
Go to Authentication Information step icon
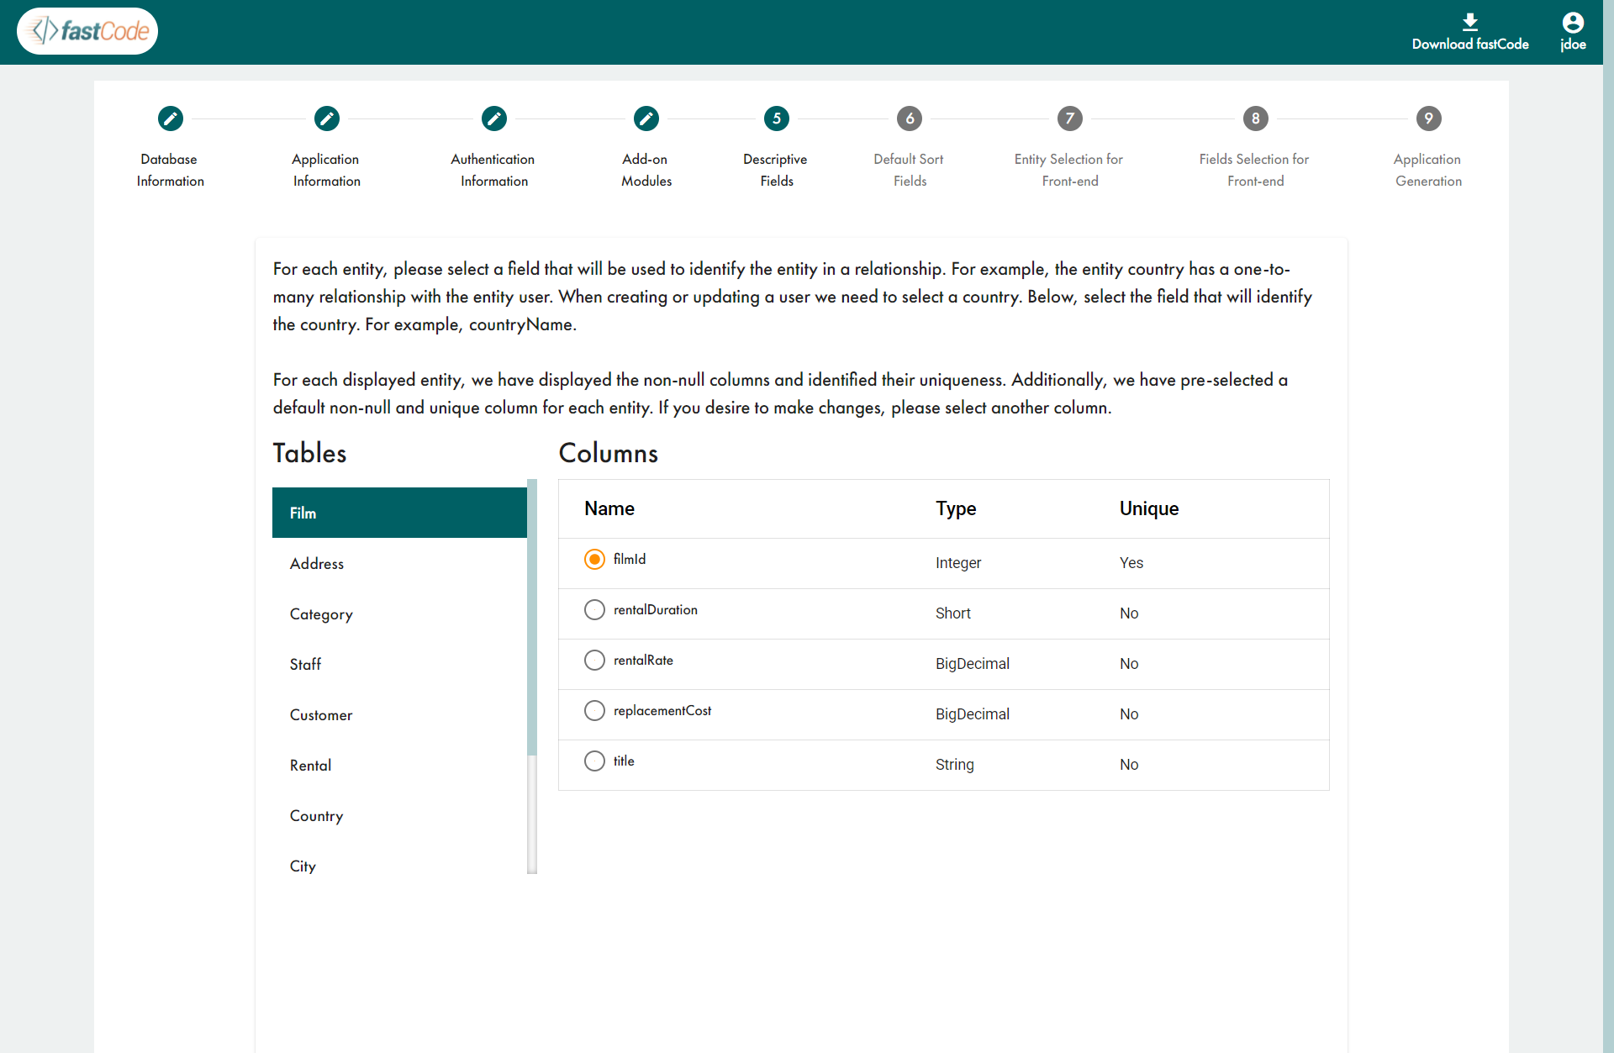point(494,118)
